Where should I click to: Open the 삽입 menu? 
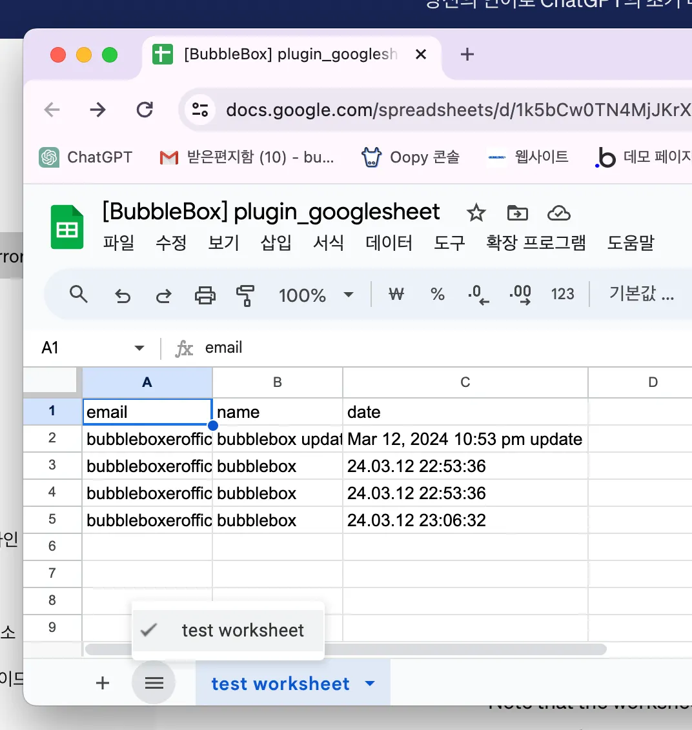(x=276, y=242)
